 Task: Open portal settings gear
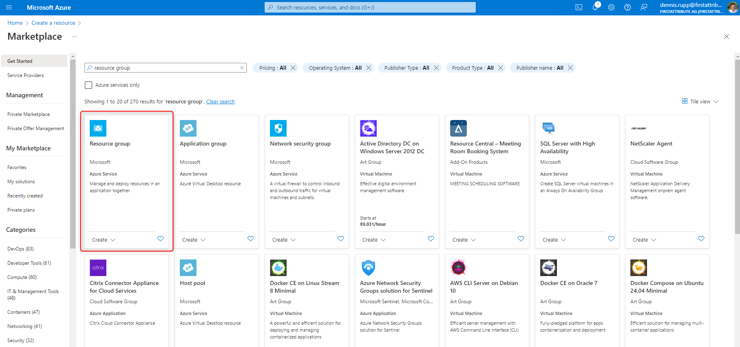pyautogui.click(x=611, y=7)
